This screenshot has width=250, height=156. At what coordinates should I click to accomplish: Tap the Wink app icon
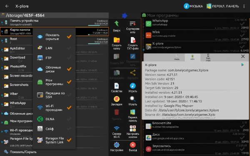click(x=148, y=35)
